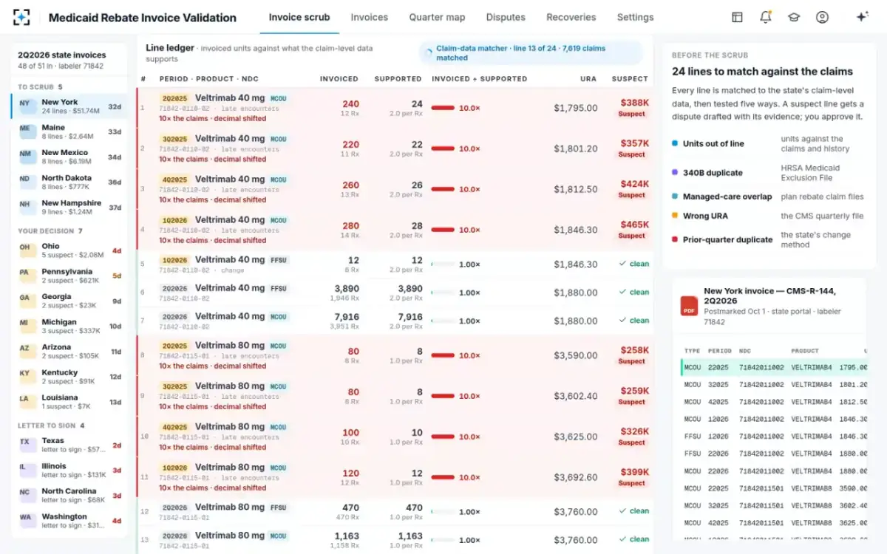Open Georgia decision item
Screen dimensions: 887x554
click(69, 301)
